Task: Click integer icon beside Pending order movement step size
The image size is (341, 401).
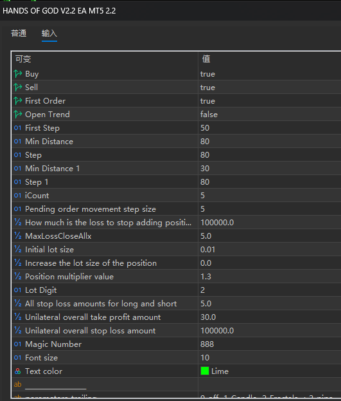Action: coord(17,209)
